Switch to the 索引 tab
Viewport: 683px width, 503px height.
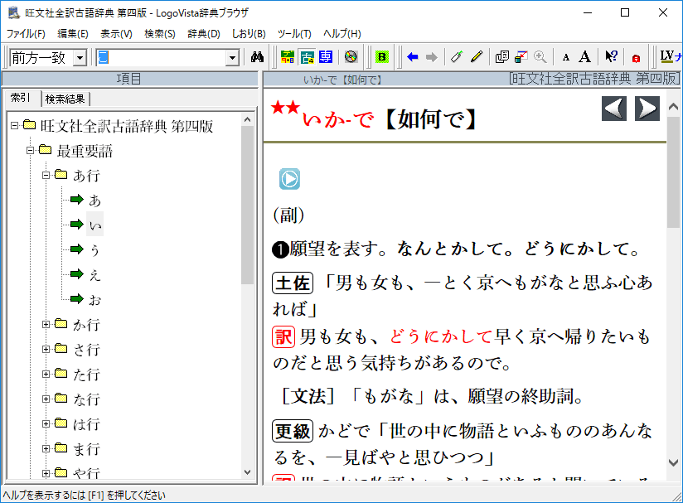[x=21, y=98]
